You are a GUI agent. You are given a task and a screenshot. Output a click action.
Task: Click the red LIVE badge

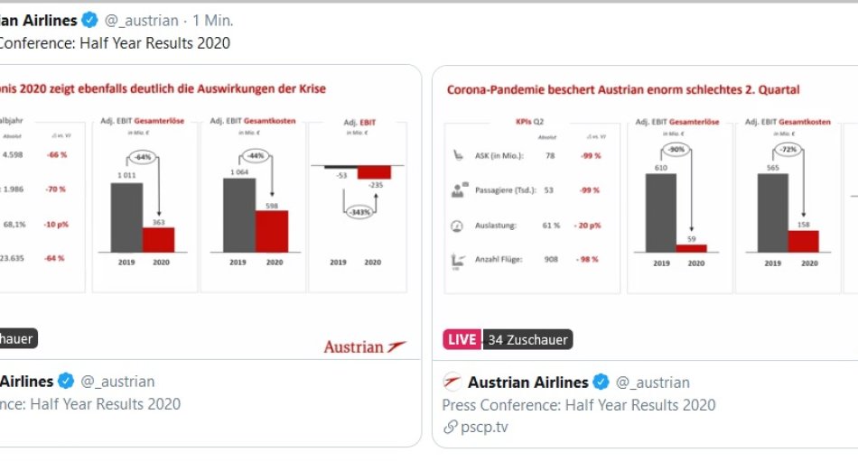(462, 339)
